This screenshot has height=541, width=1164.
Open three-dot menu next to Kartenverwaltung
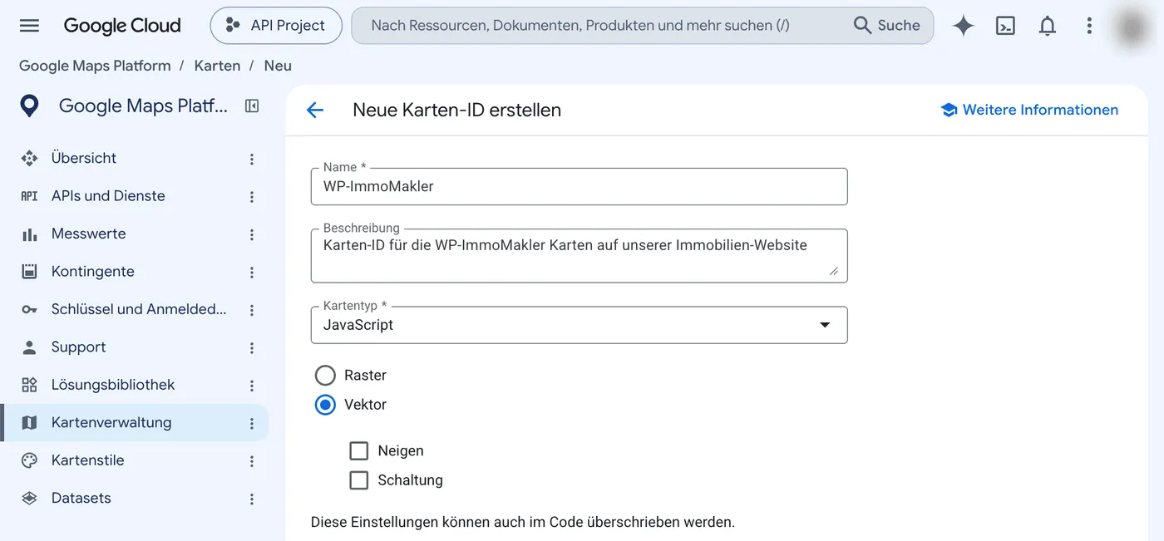[x=252, y=424]
